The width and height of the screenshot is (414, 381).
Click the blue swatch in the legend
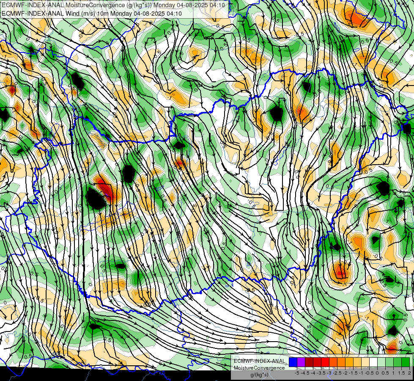[293, 362]
